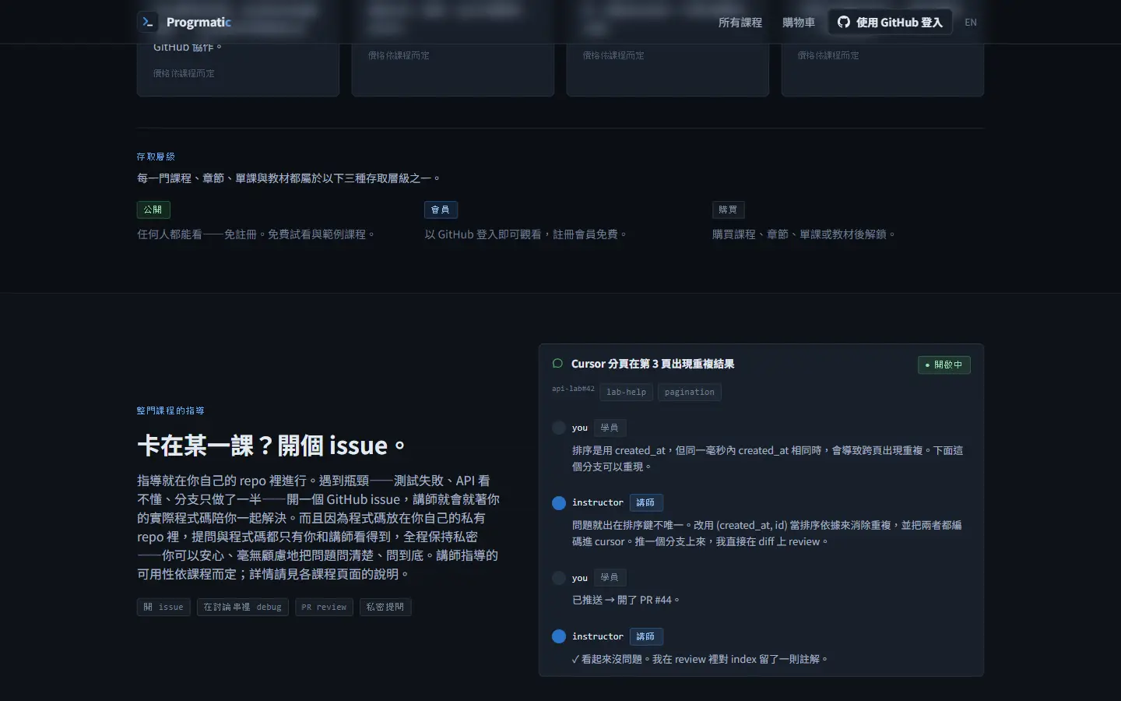Click the comment text 已推送 → 開了 PR #44

627,600
